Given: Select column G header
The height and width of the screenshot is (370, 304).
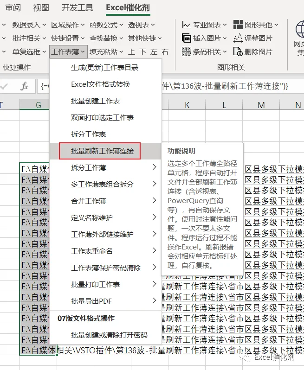Looking at the screenshot, I should coord(38,105).
